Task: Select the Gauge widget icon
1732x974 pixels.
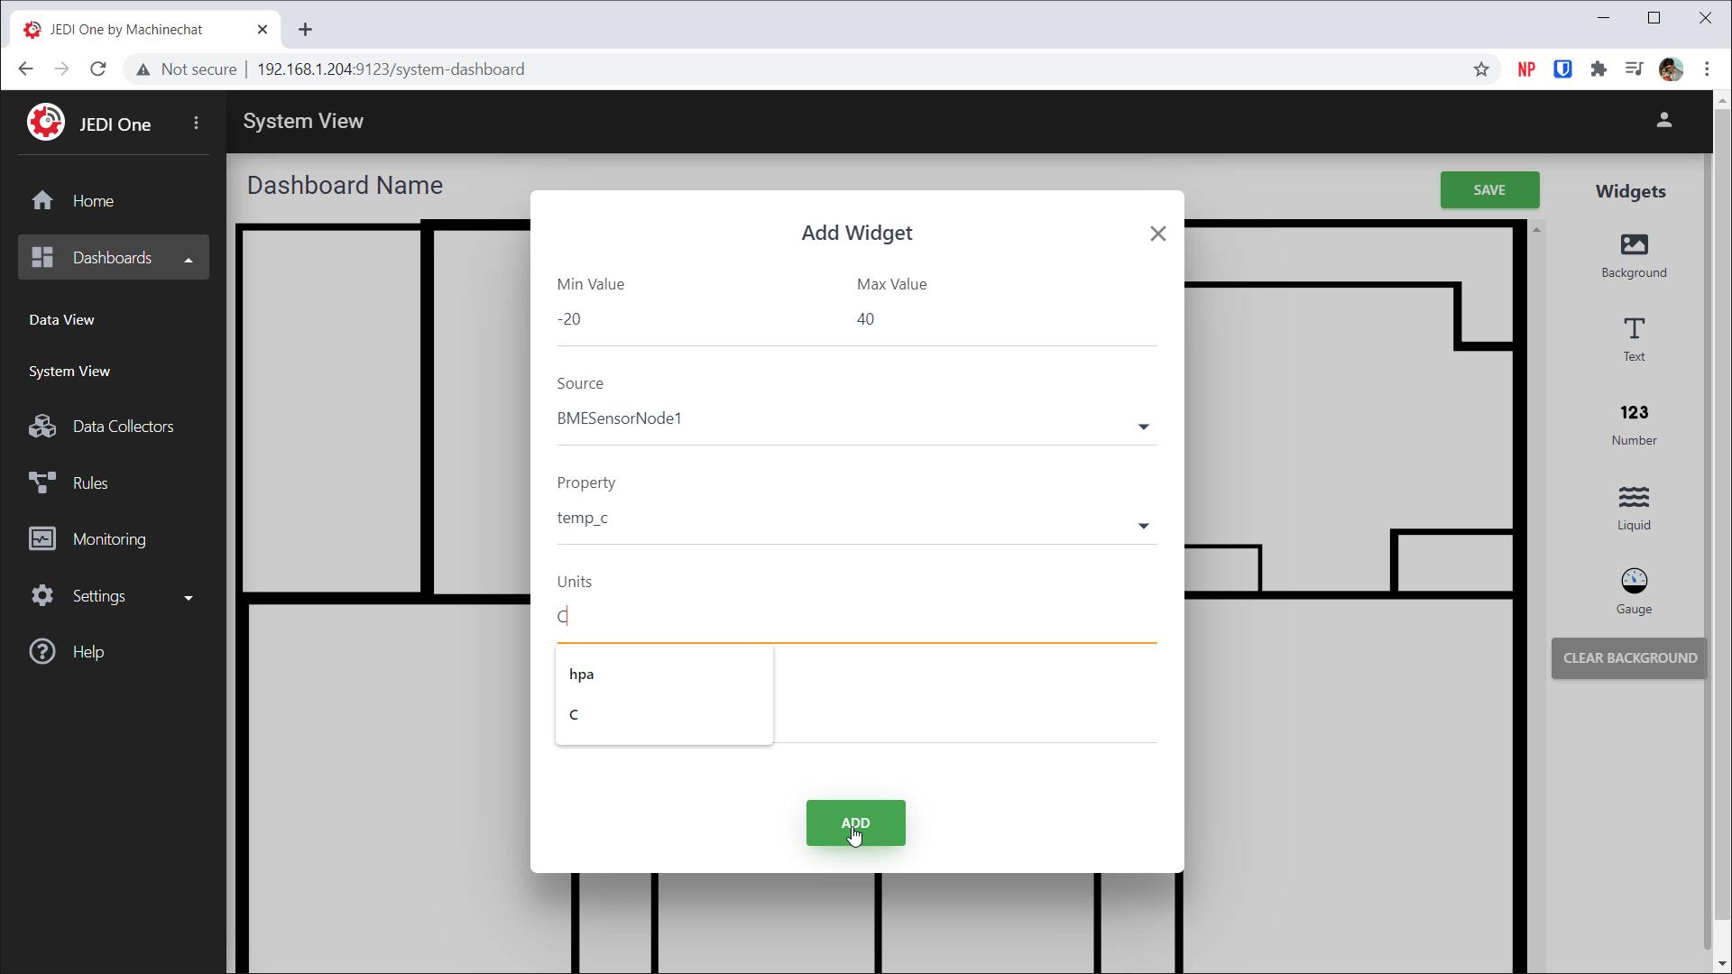Action: [x=1634, y=582]
